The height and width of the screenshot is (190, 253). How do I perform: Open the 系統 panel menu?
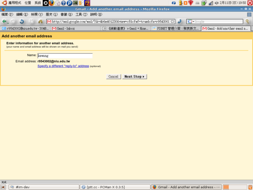click(x=38, y=3)
